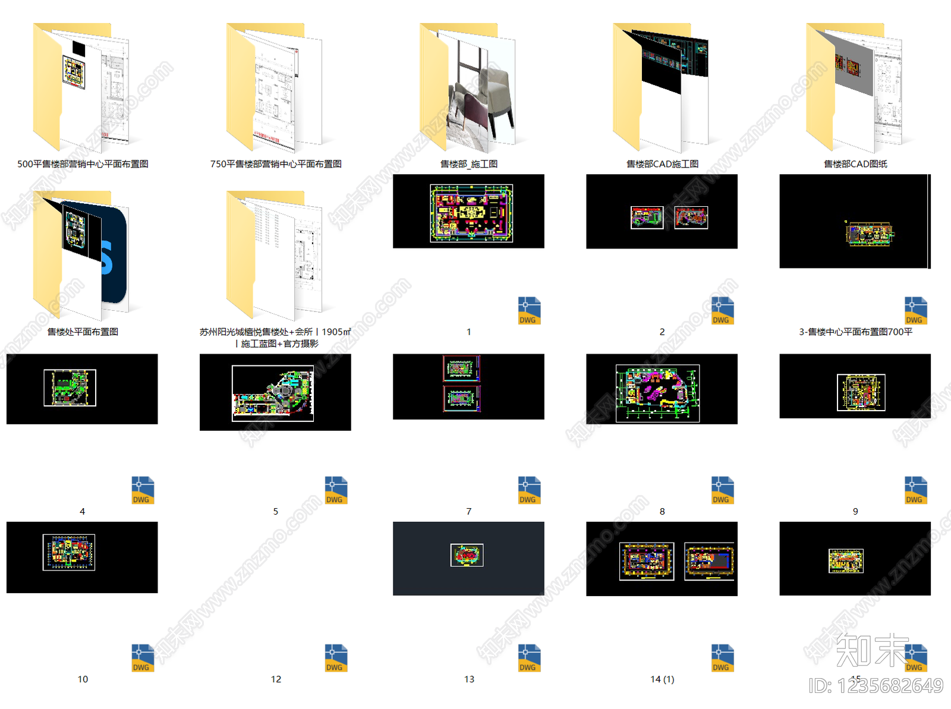Click the file name label 售楼处平面布置图

coord(83,332)
